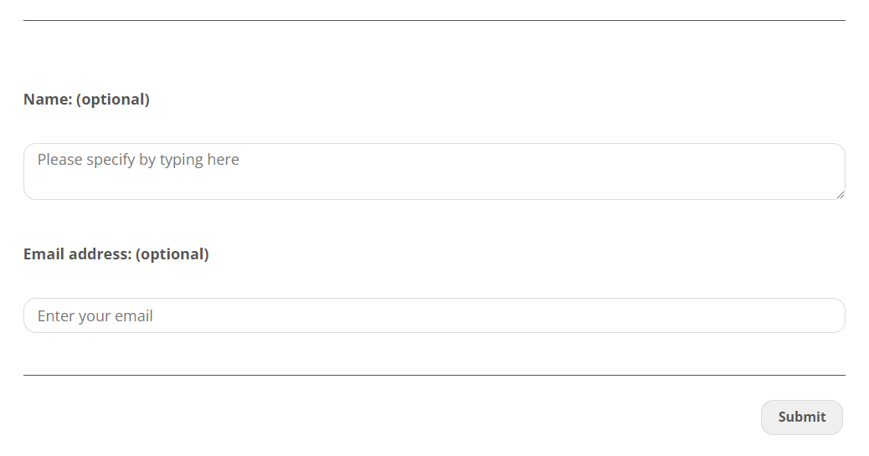869x456 pixels.
Task: Click the right end of Email field
Action: pos(829,315)
